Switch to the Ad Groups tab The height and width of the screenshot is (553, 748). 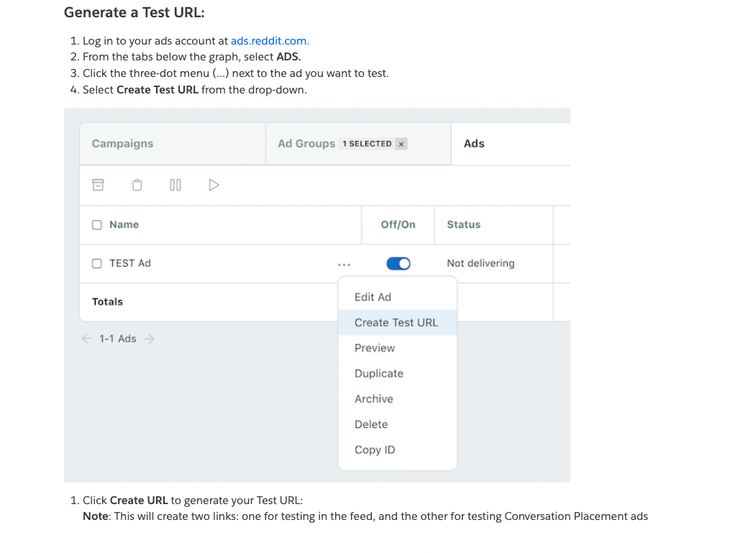point(306,144)
